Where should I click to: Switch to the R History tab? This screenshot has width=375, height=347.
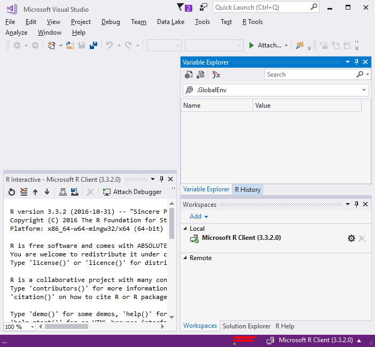tap(248, 190)
